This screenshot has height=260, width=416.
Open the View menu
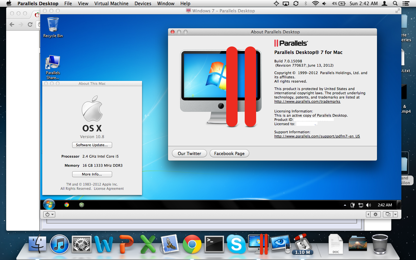click(83, 4)
